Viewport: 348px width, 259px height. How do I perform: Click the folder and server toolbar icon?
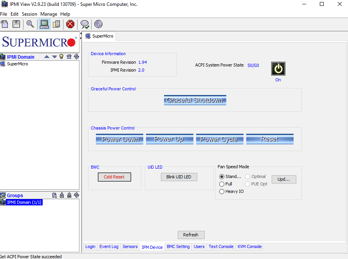point(56,24)
